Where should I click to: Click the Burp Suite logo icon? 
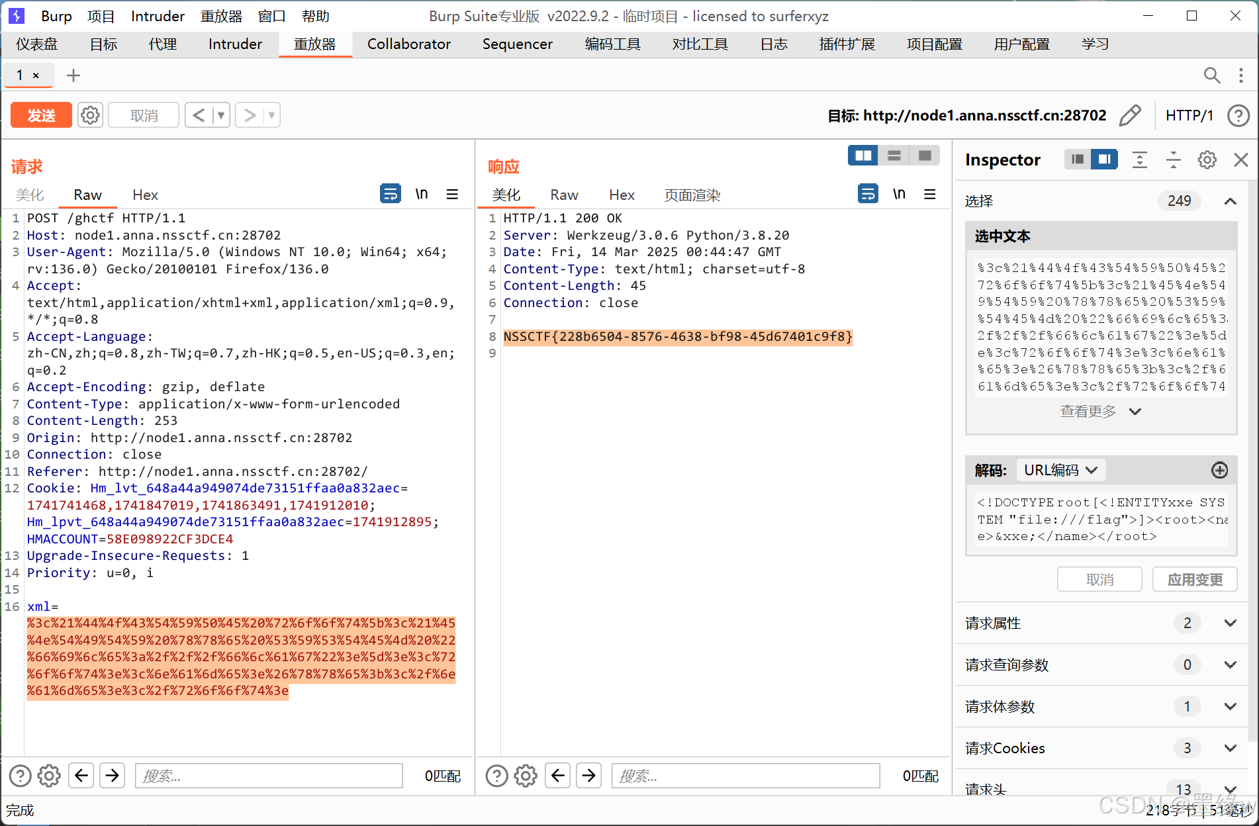17,16
